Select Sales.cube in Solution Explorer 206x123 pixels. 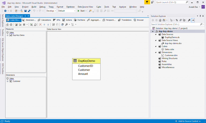169,49
